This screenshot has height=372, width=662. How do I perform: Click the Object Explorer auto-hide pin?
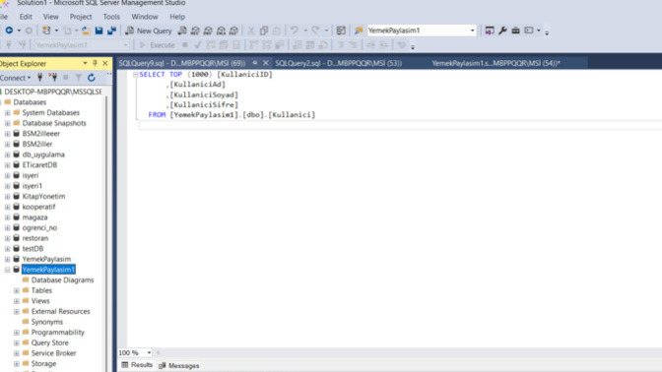click(95, 63)
